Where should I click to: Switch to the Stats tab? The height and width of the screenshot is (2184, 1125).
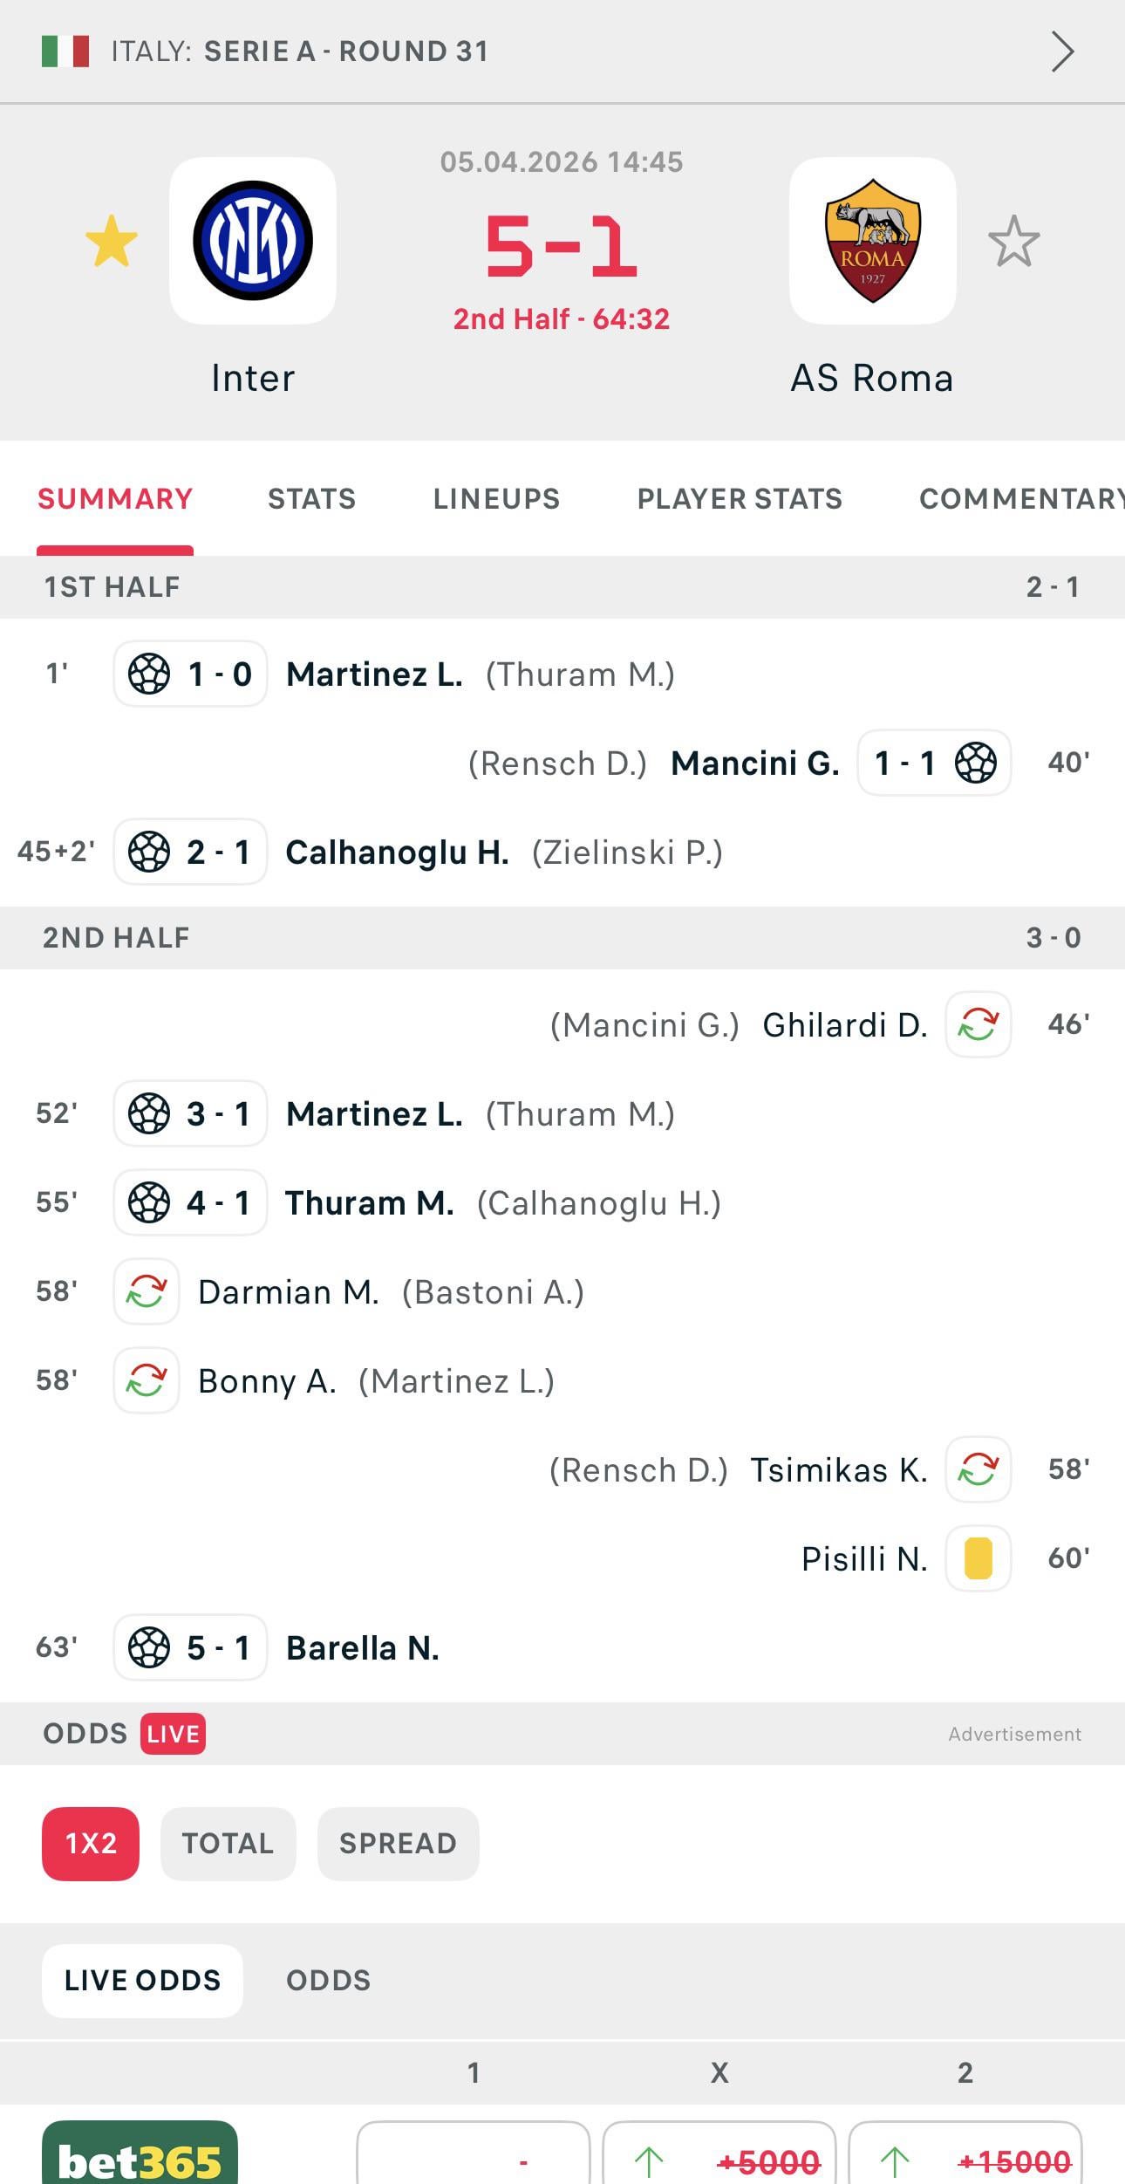click(x=311, y=498)
